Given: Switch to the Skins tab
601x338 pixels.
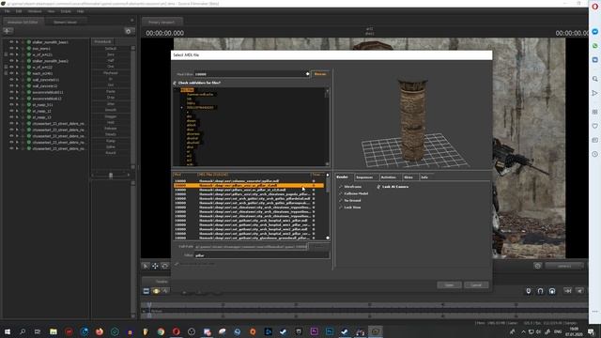Looking at the screenshot, I should pyautogui.click(x=408, y=177).
